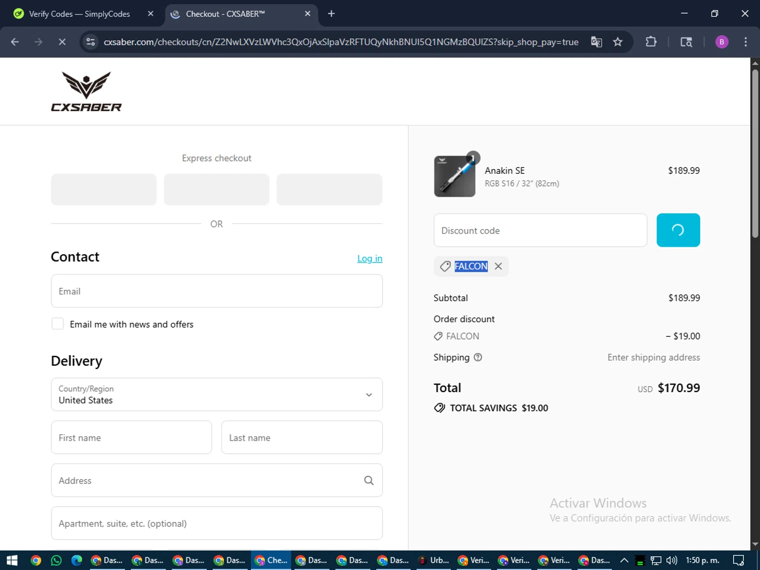Click the Address search magnifier icon
This screenshot has height=570, width=760.
point(369,480)
